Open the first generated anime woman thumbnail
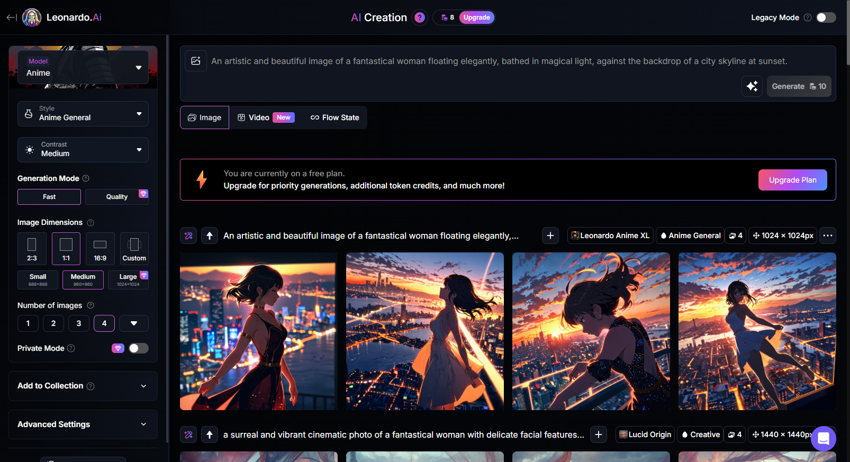The image size is (850, 462). (259, 331)
